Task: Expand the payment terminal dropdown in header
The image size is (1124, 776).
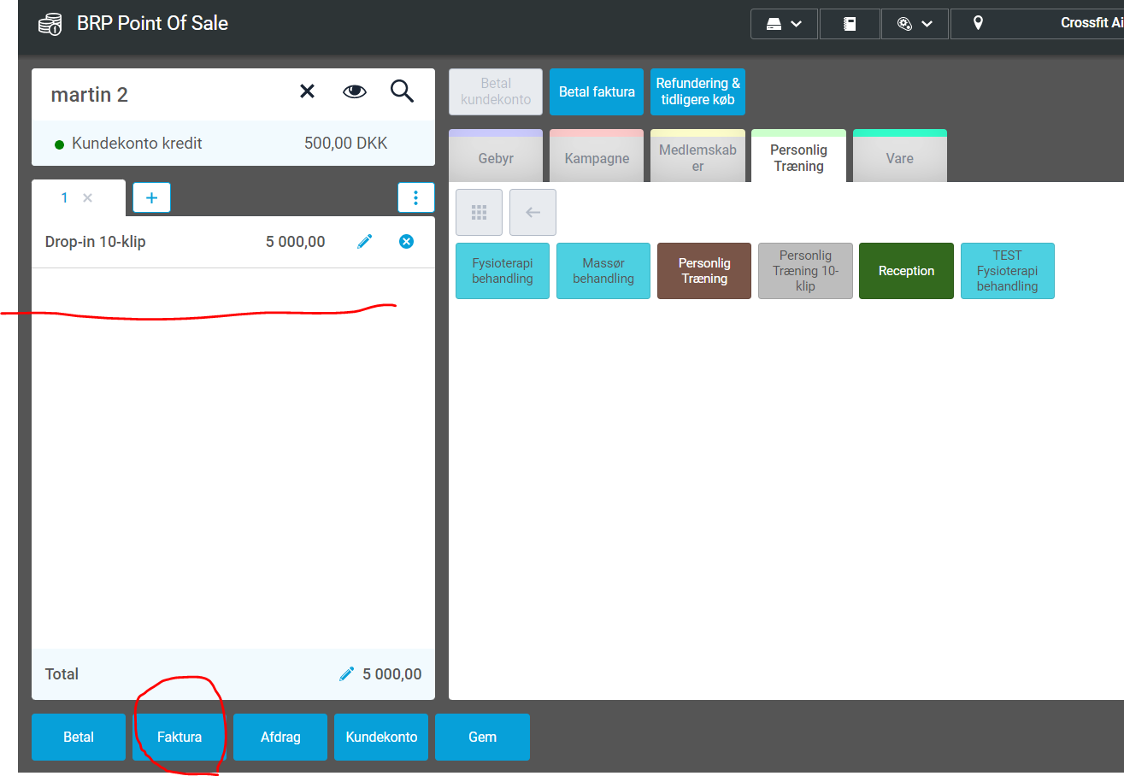Action: [x=915, y=24]
